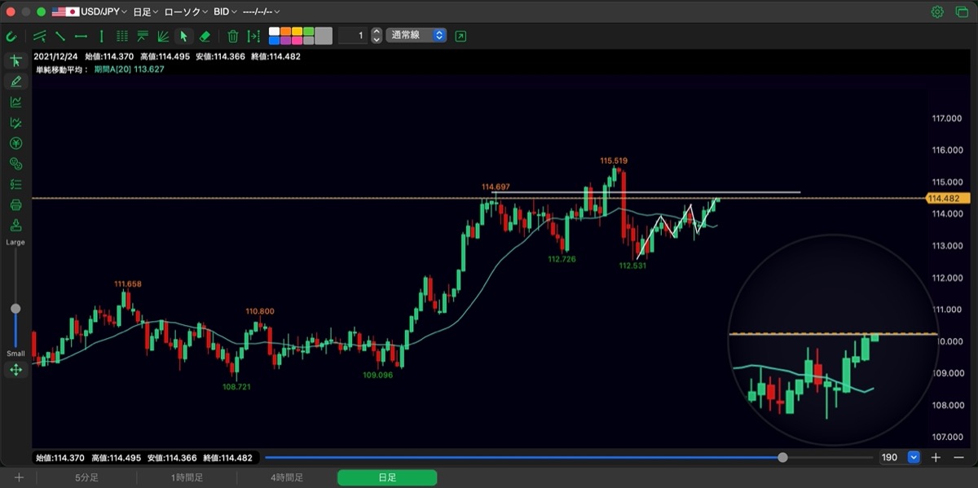Switch to the 4時間足 tab
This screenshot has width=978, height=488.
(287, 478)
